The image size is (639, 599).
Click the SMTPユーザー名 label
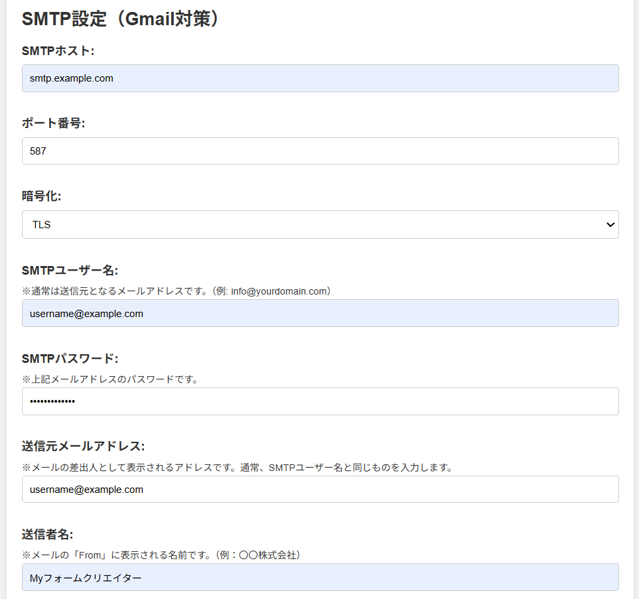70,271
